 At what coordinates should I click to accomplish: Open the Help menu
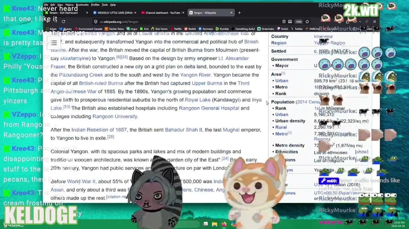pyautogui.click(x=113, y=5)
